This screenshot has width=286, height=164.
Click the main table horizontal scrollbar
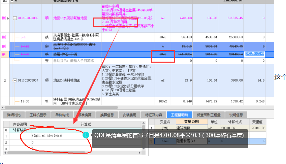pyautogui.click(x=61, y=107)
